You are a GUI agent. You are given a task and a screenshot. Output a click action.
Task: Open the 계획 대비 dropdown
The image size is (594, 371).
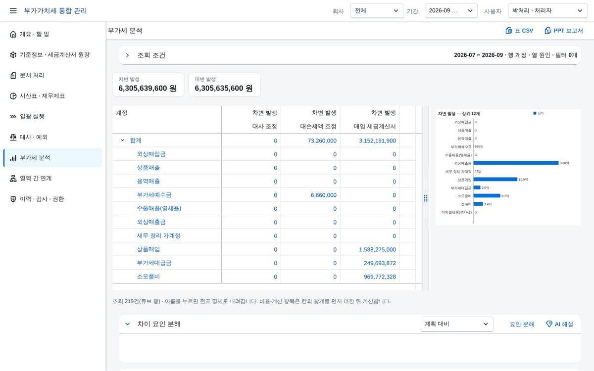pyautogui.click(x=457, y=324)
